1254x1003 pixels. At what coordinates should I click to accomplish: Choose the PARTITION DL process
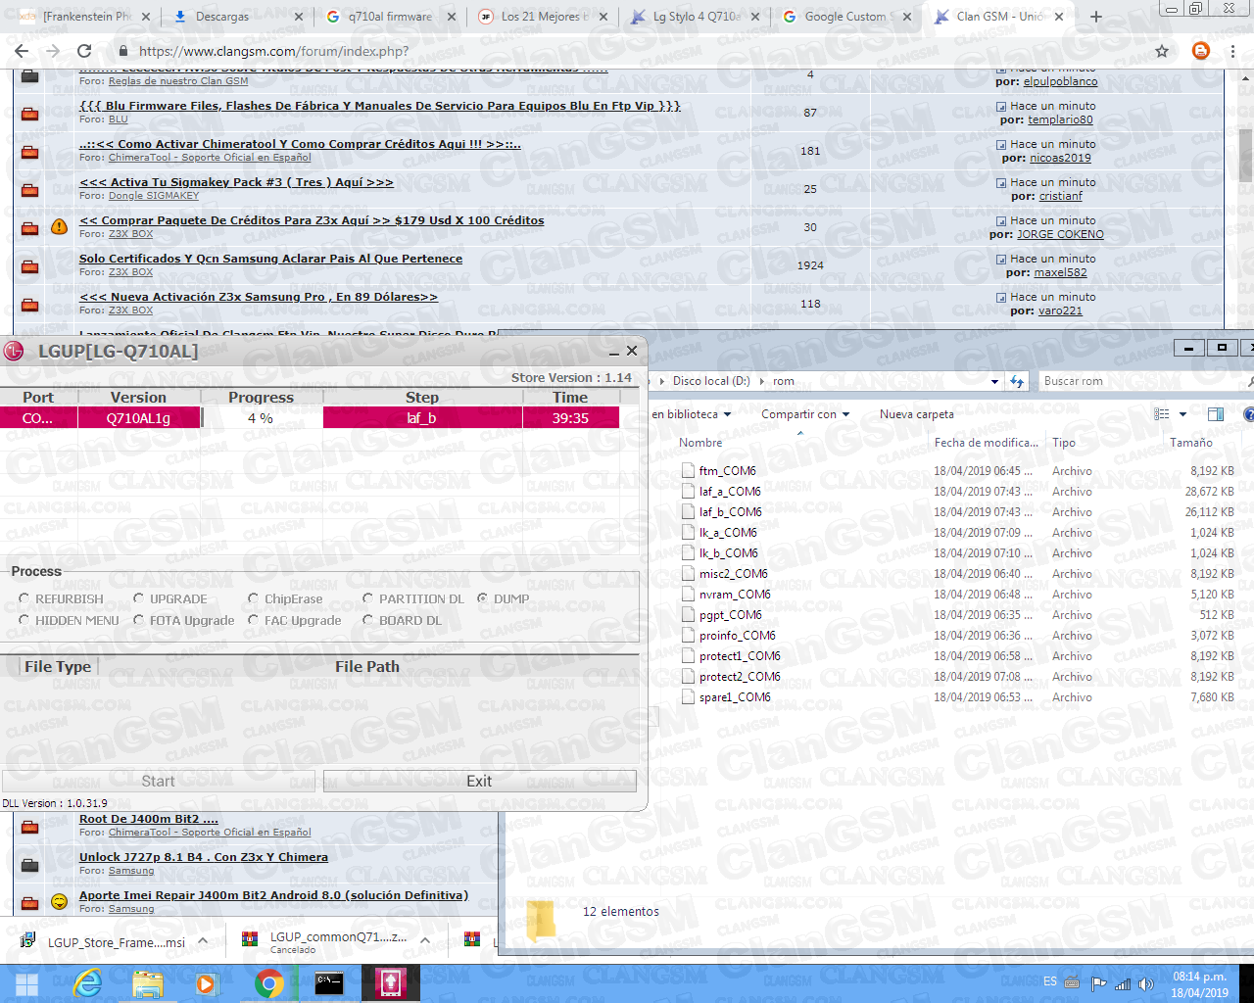coord(412,598)
